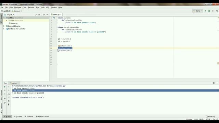Click the down arrow in the Run console toolbar
The width and height of the screenshot is (219, 123).
[x=9, y=90]
